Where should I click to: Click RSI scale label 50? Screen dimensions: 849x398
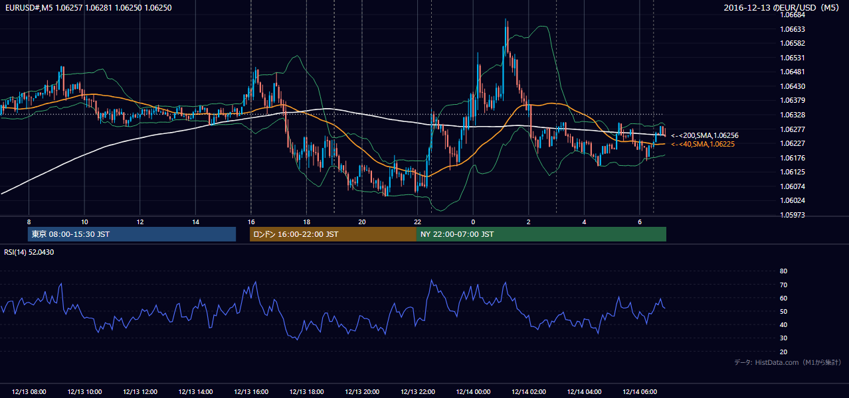click(x=783, y=311)
